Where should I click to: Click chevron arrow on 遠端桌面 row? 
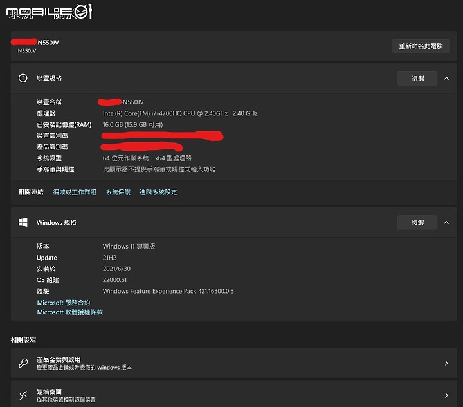point(446,395)
